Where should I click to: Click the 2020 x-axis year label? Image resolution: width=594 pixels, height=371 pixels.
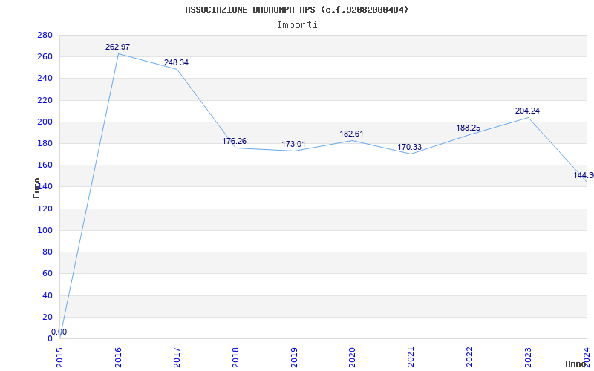(x=353, y=358)
